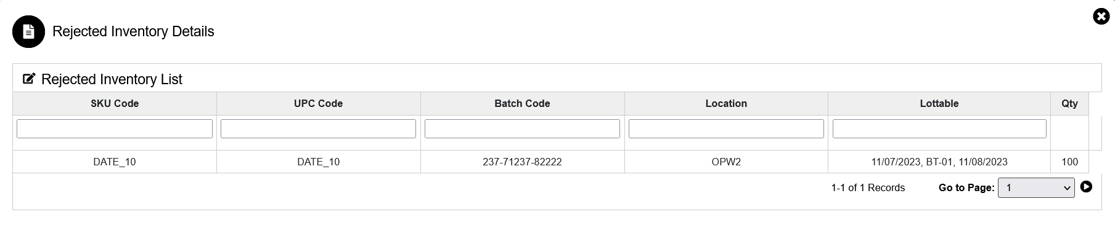Click the SKU Code filter input
Screen dimensions: 1115x236
[115, 128]
